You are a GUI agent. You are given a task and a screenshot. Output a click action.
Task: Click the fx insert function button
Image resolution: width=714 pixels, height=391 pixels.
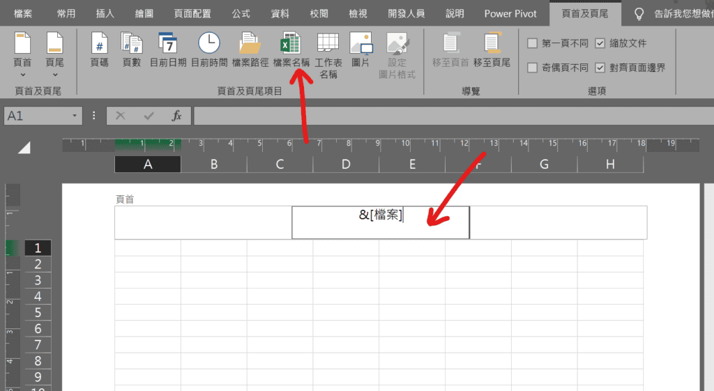pyautogui.click(x=176, y=116)
